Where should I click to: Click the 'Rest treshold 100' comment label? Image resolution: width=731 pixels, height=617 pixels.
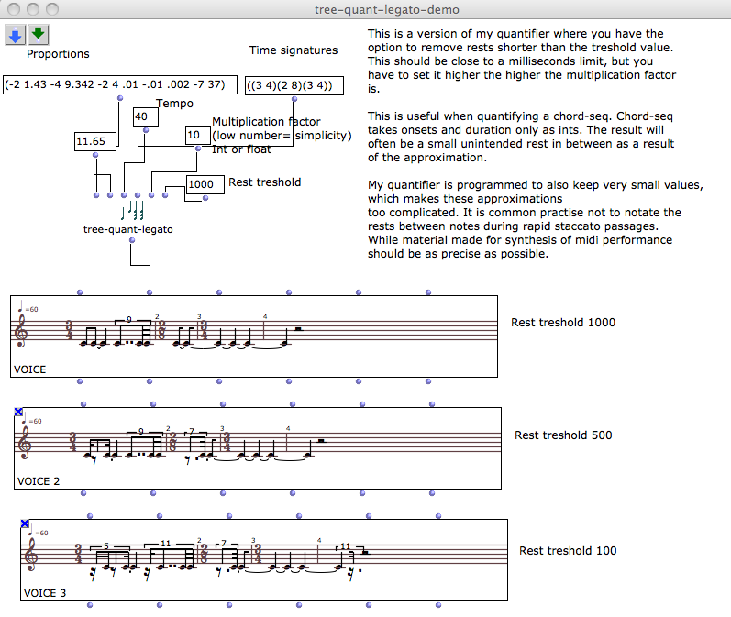pyautogui.click(x=568, y=550)
